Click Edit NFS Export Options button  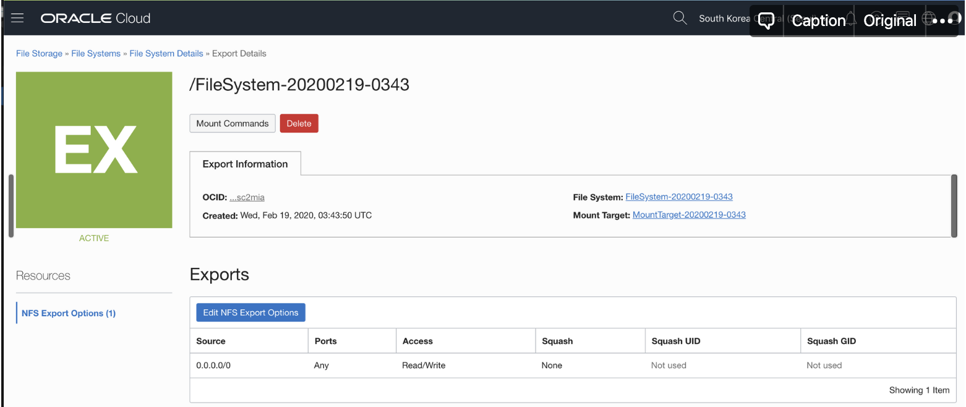click(250, 312)
